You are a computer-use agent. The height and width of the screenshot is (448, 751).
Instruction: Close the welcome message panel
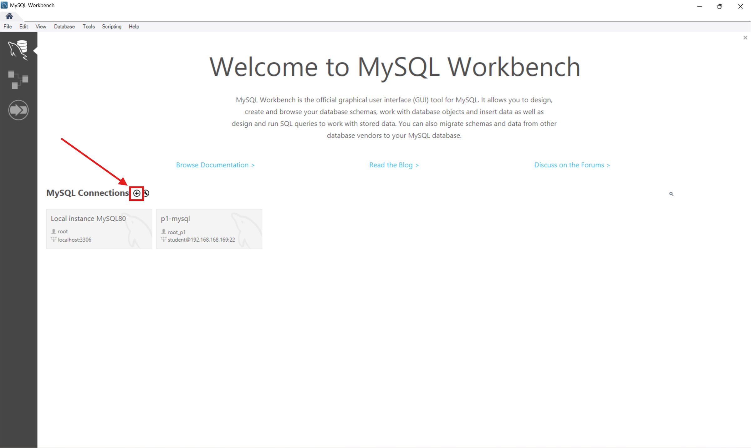pyautogui.click(x=745, y=38)
